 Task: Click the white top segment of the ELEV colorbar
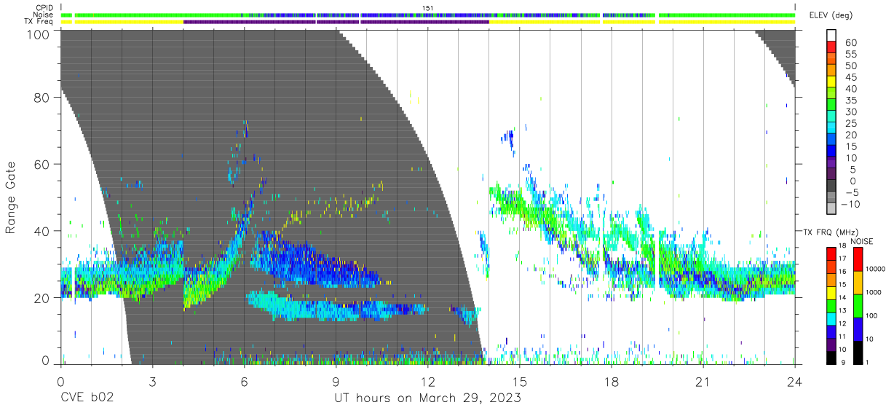(833, 36)
